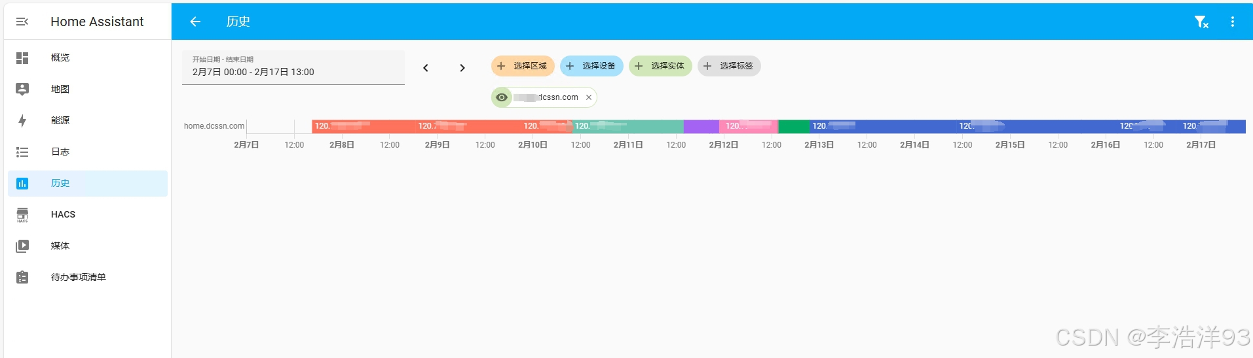1253x358 pixels.
Task: Click 选择标签 to add a label
Action: point(729,66)
